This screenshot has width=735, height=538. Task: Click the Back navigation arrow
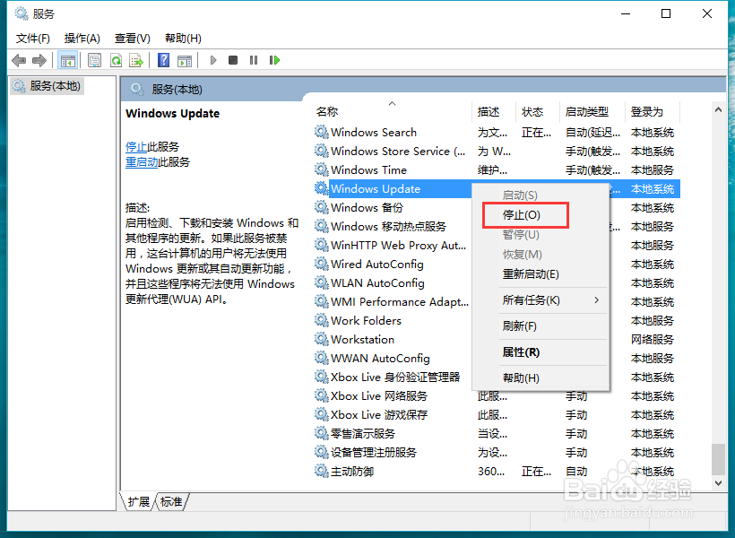coord(19,59)
